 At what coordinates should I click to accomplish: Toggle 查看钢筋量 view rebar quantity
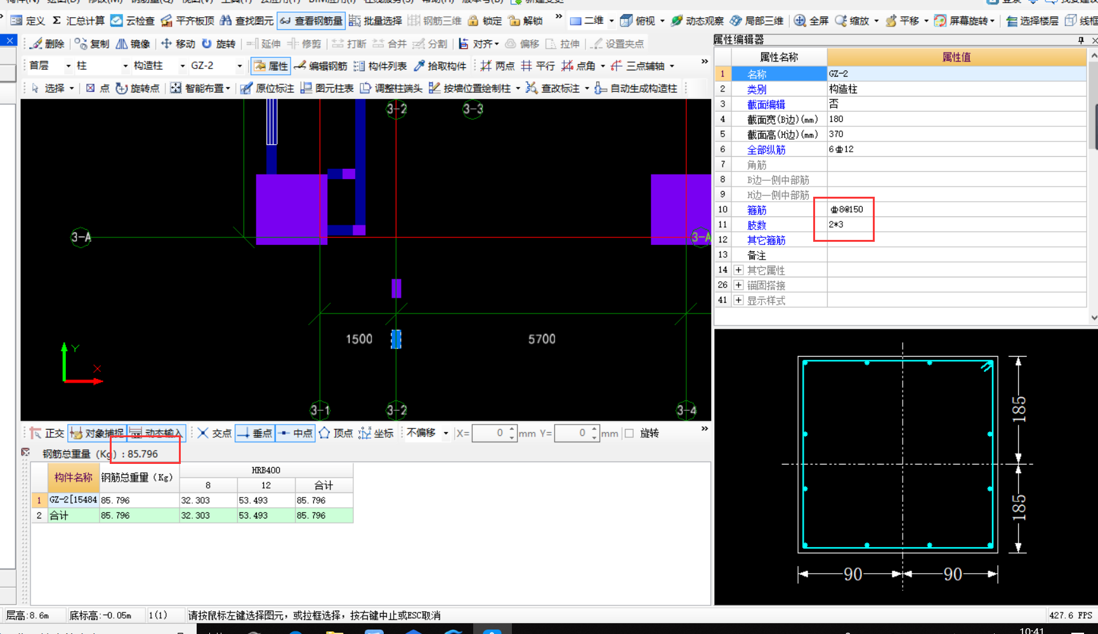(311, 21)
